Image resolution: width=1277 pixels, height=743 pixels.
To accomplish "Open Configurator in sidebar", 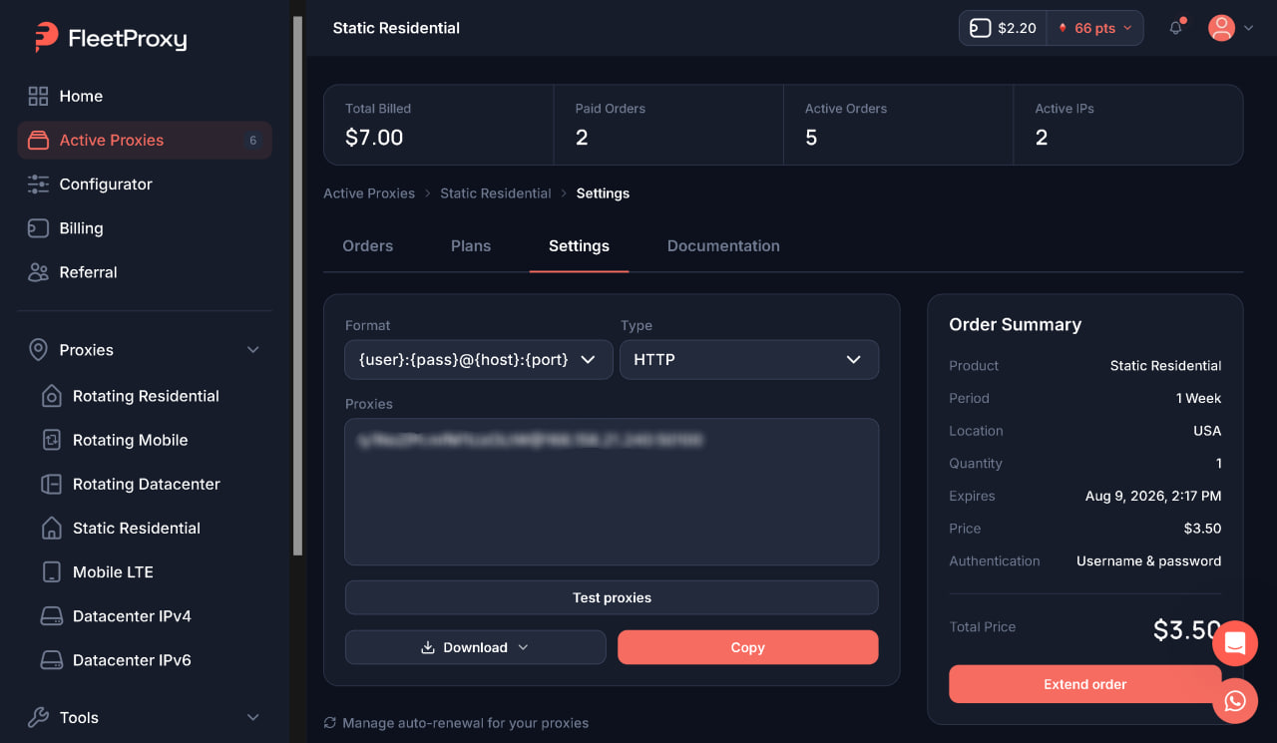I will [145, 185].
